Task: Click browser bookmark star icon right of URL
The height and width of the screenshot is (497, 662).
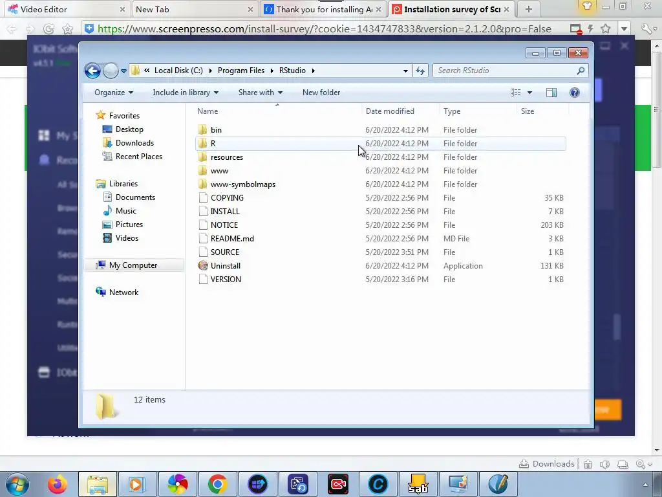Action: pos(606,28)
